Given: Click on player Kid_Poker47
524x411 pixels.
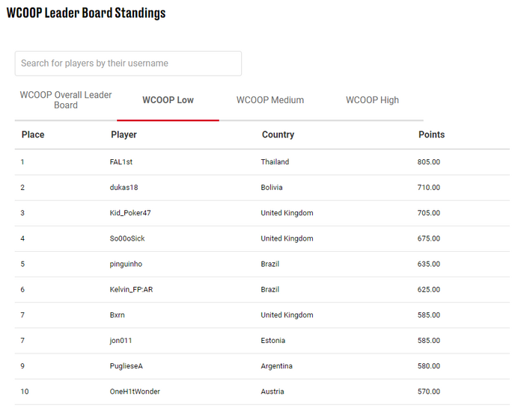Looking at the screenshot, I should click(130, 213).
